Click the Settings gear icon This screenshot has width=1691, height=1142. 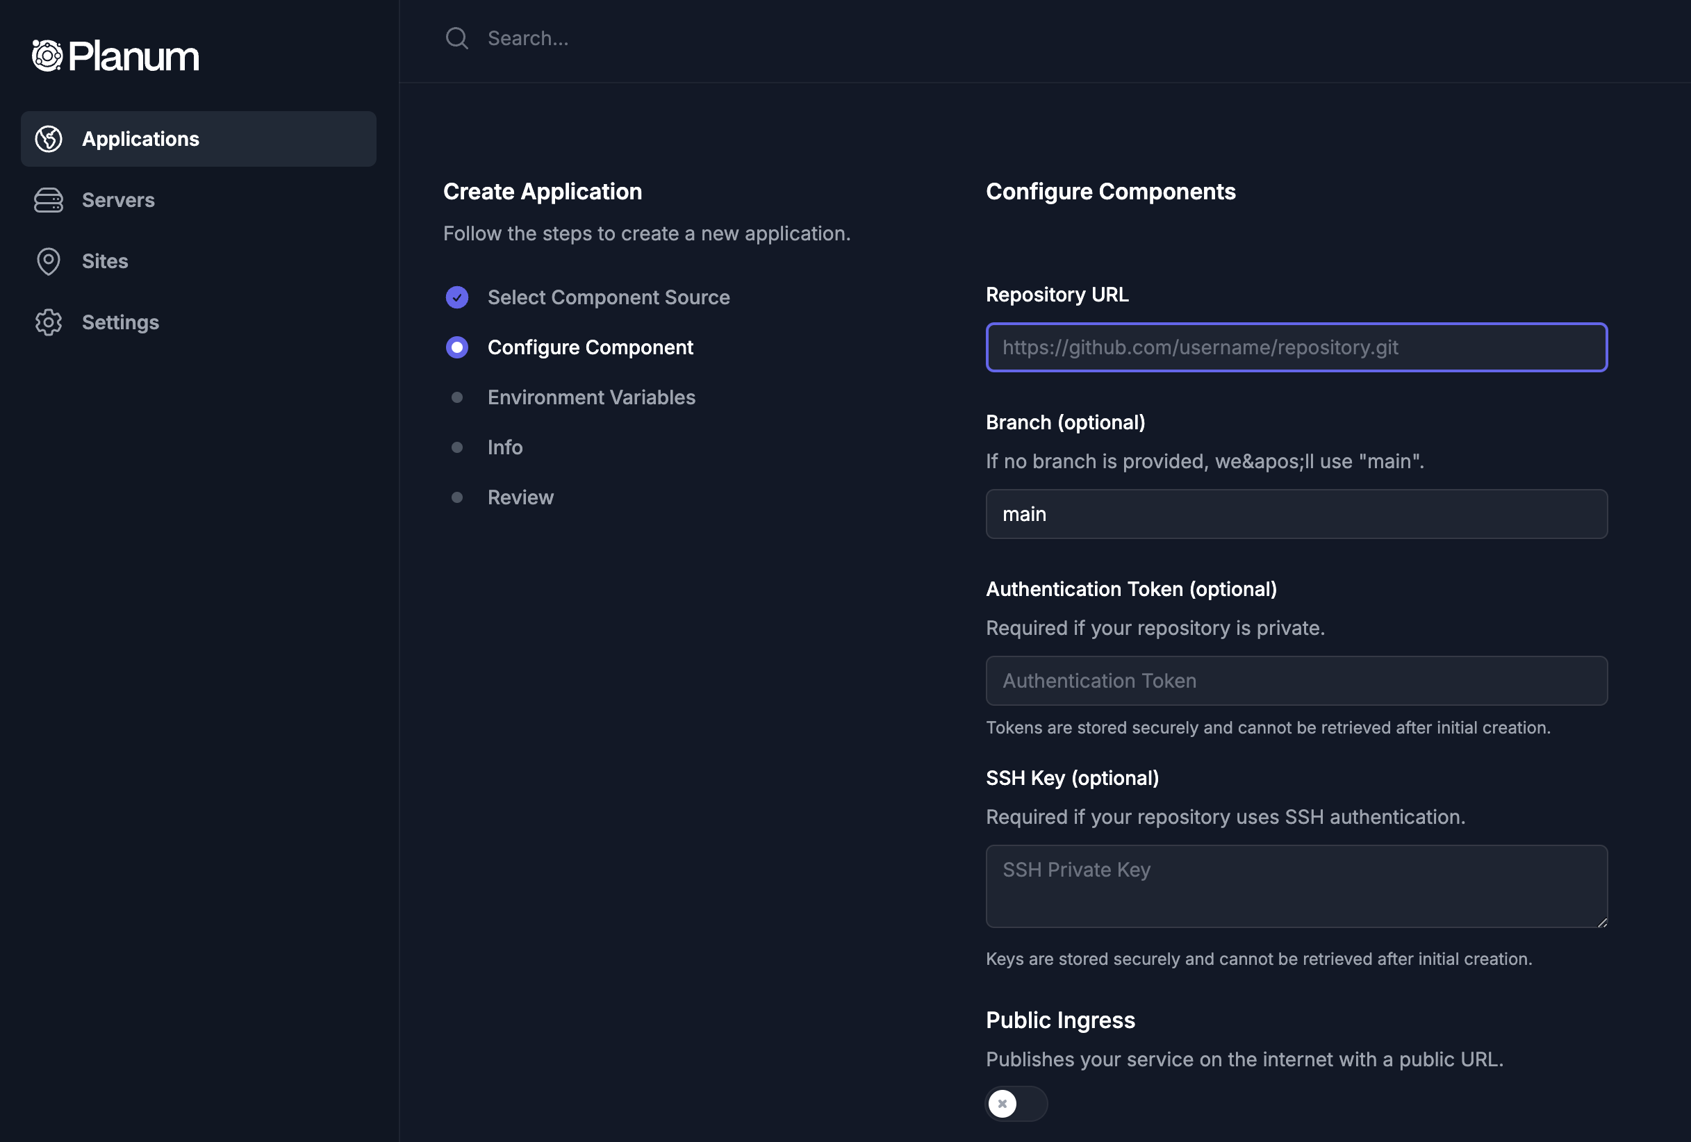pyautogui.click(x=49, y=322)
